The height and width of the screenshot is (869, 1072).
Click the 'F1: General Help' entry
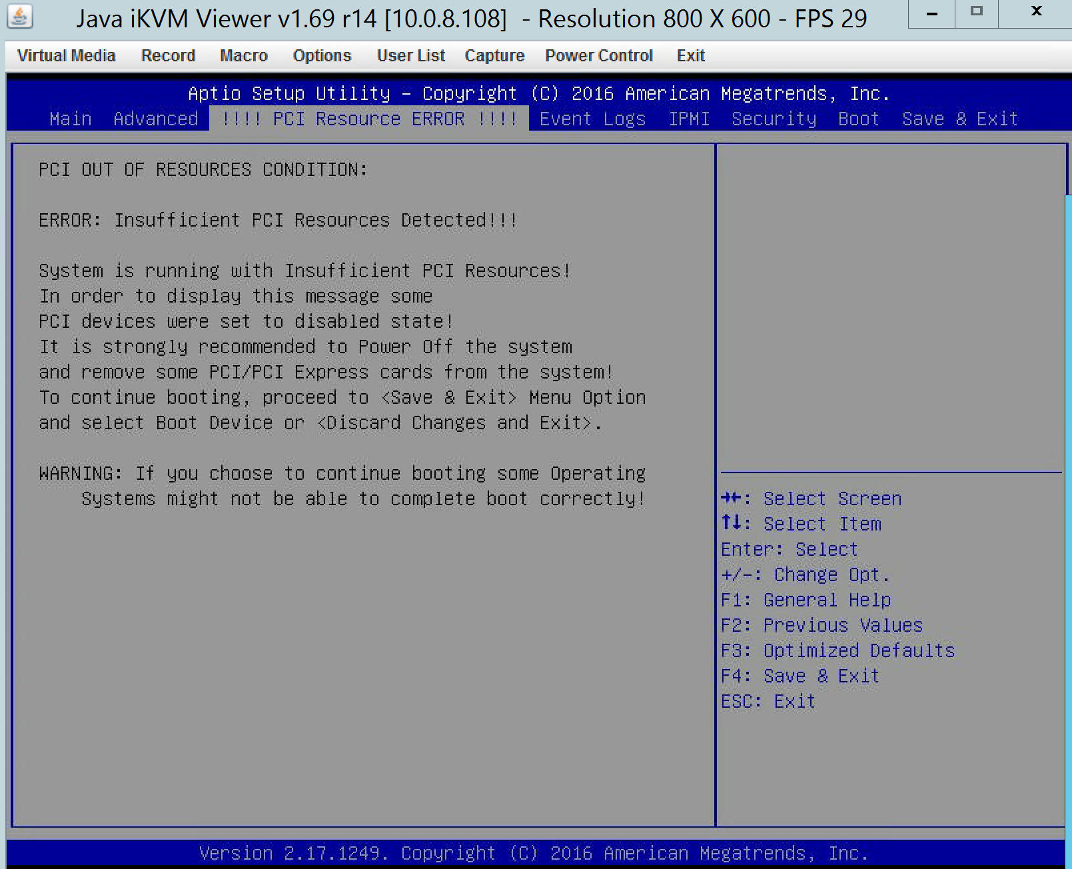coord(806,600)
